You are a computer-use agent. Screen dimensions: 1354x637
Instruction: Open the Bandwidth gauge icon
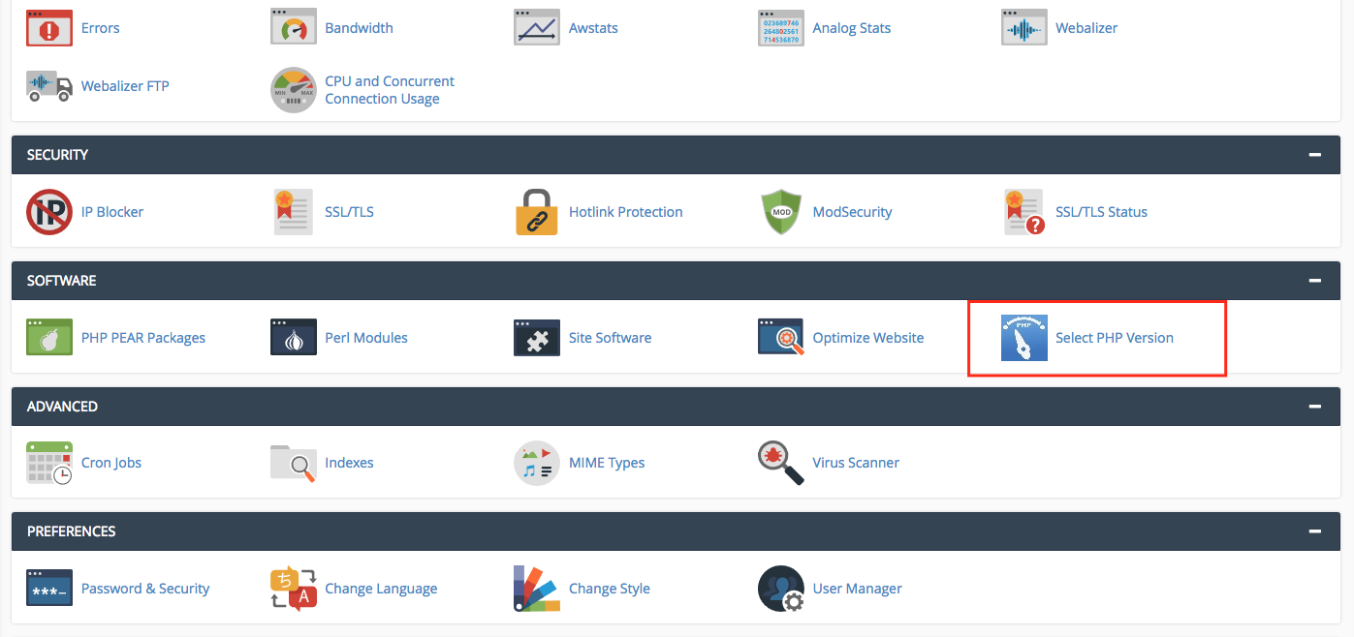pos(294,28)
